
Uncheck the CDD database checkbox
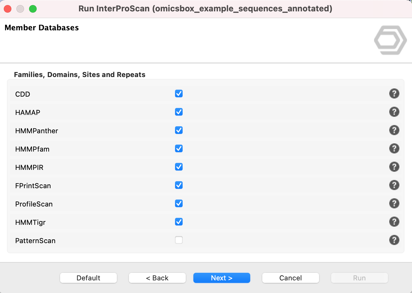(x=179, y=94)
